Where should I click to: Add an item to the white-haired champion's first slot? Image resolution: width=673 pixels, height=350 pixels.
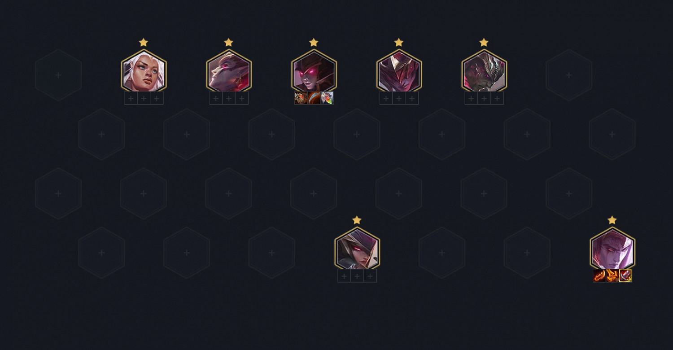131,98
